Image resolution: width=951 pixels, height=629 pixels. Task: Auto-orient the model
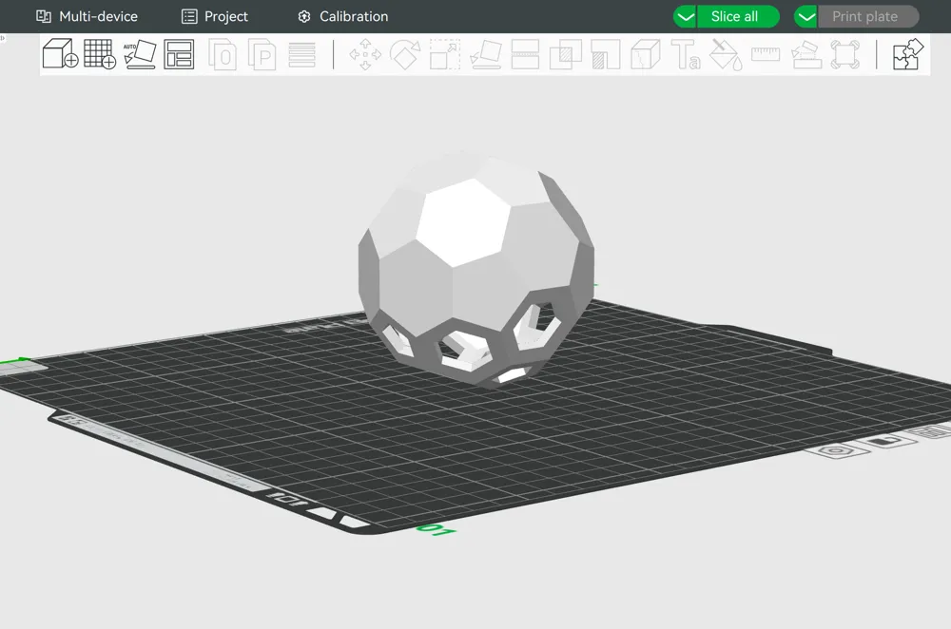click(x=138, y=54)
